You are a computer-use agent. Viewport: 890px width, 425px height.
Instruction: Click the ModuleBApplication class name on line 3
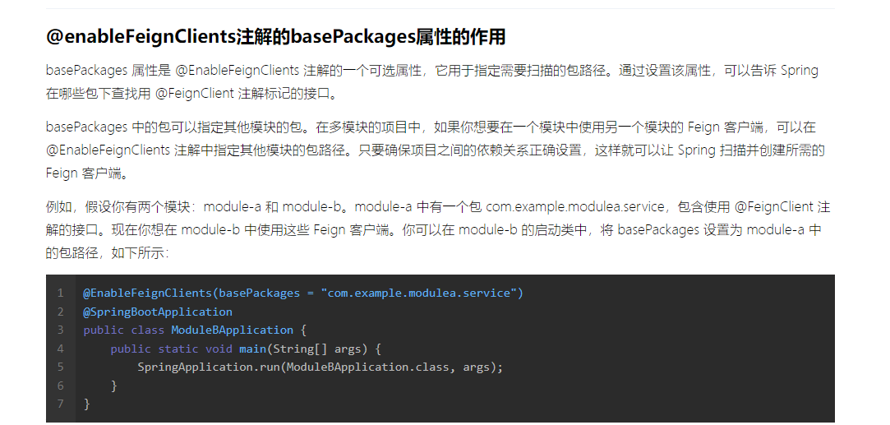(232, 330)
